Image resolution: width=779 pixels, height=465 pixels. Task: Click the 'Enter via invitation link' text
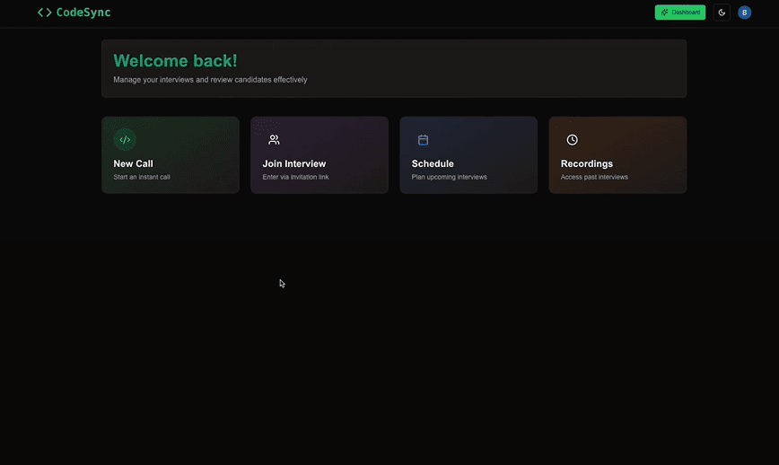pos(295,177)
